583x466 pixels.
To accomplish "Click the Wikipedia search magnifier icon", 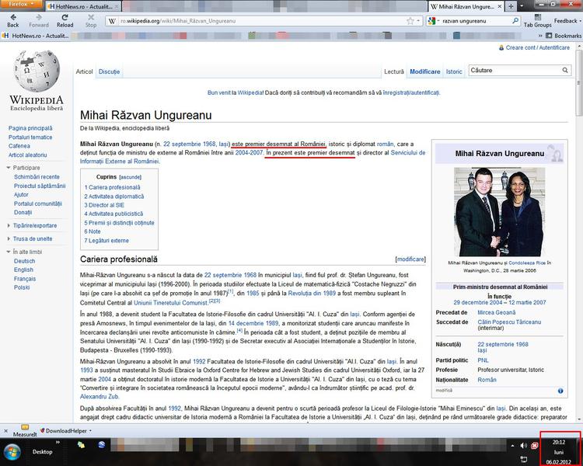I will pyautogui.click(x=565, y=70).
